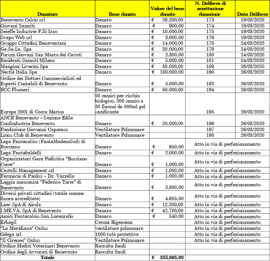Select the total amount 355.895,00 cell

167,258
